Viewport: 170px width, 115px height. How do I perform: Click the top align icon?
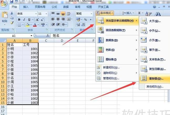click(x=53, y=14)
